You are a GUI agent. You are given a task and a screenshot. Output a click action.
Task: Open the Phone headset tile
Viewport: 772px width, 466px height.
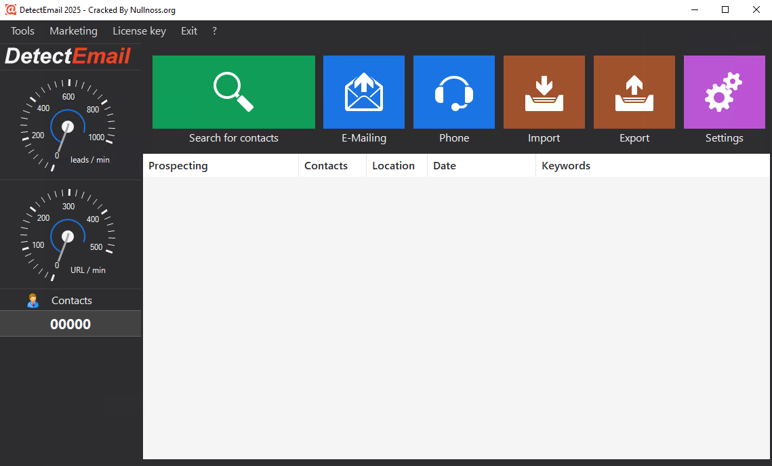pyautogui.click(x=454, y=92)
